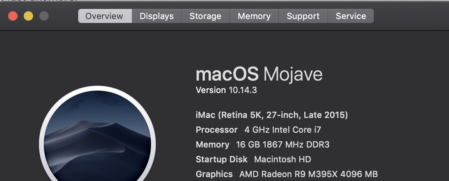Go to the Memory tab
Image resolution: width=449 pixels, height=181 pixels.
254,16
